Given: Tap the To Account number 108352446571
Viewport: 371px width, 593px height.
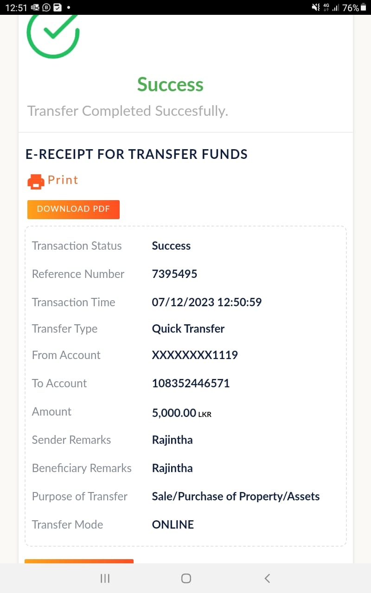Looking at the screenshot, I should tap(191, 384).
